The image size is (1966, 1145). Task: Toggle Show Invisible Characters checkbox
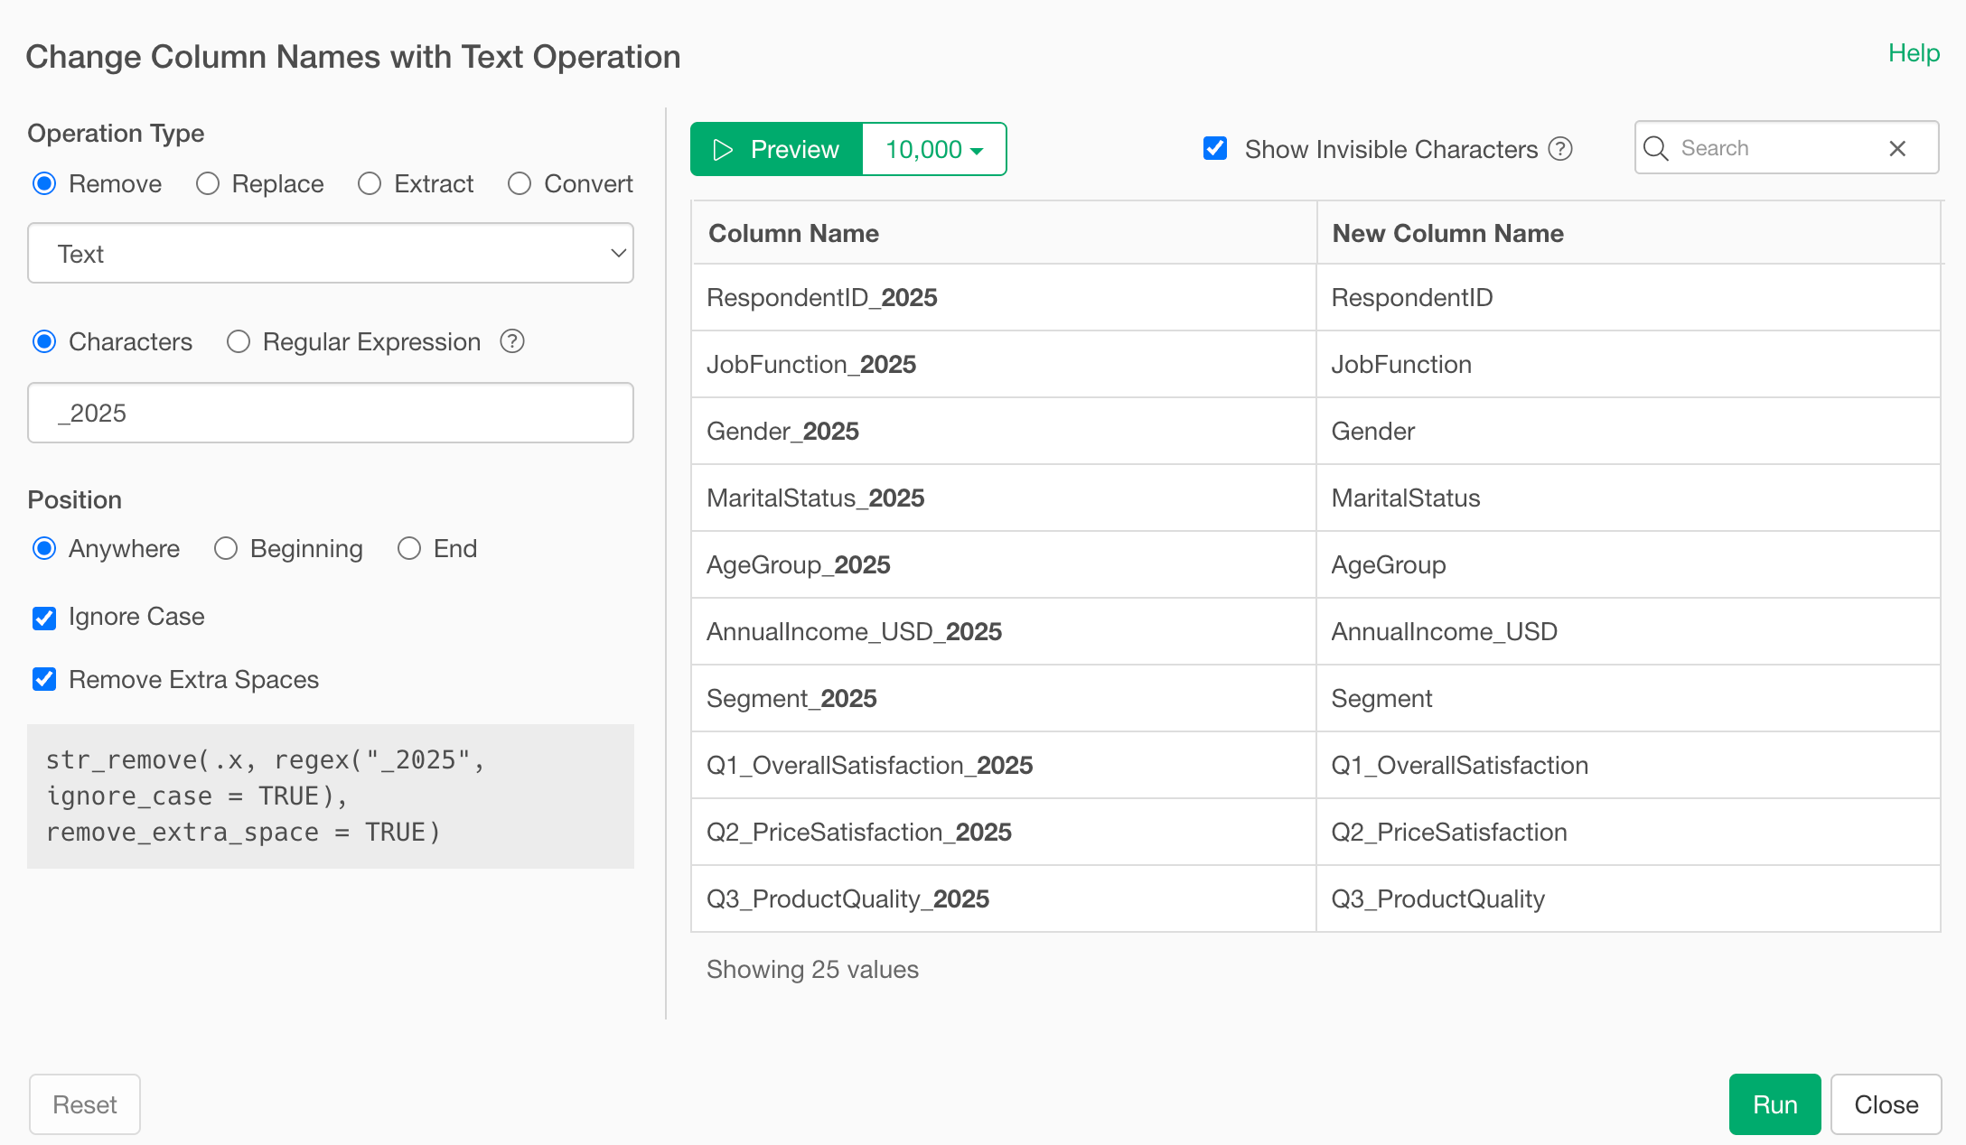tap(1215, 148)
